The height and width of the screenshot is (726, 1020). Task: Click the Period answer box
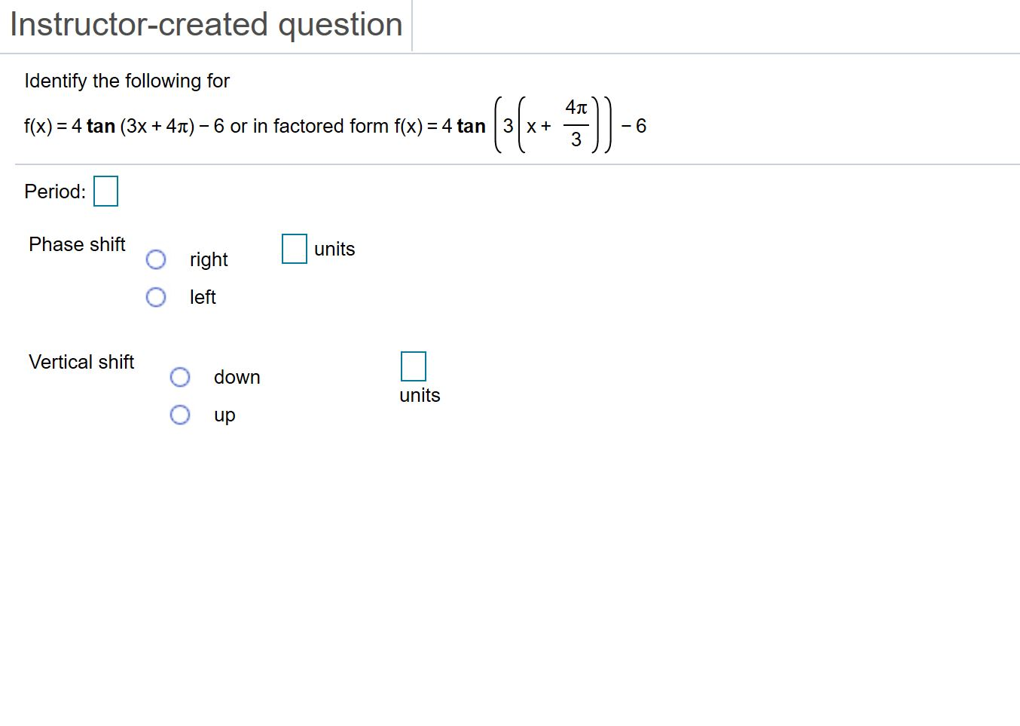pos(105,191)
